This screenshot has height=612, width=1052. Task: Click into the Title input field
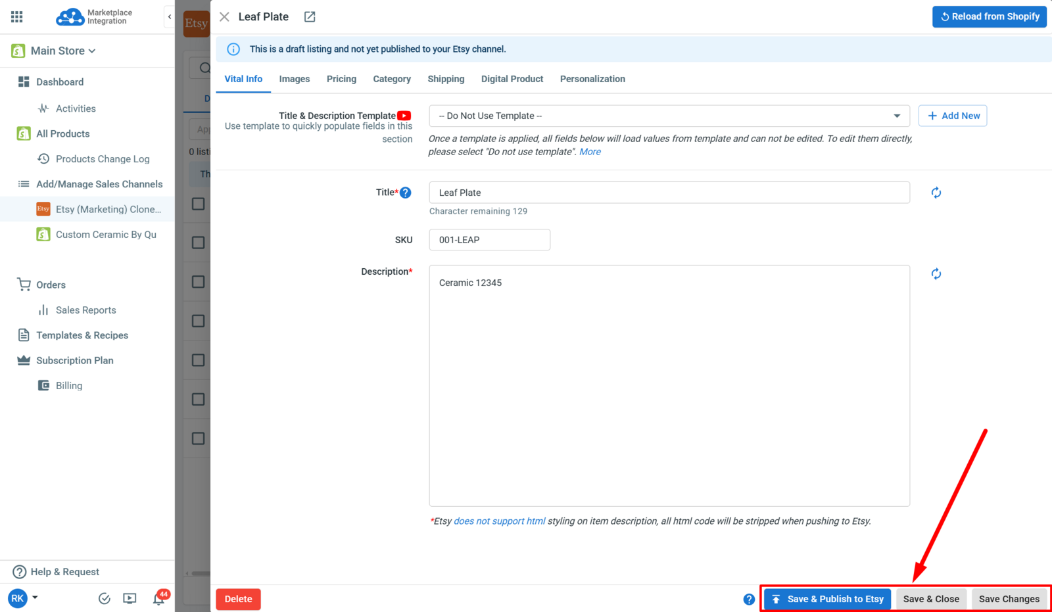(669, 193)
